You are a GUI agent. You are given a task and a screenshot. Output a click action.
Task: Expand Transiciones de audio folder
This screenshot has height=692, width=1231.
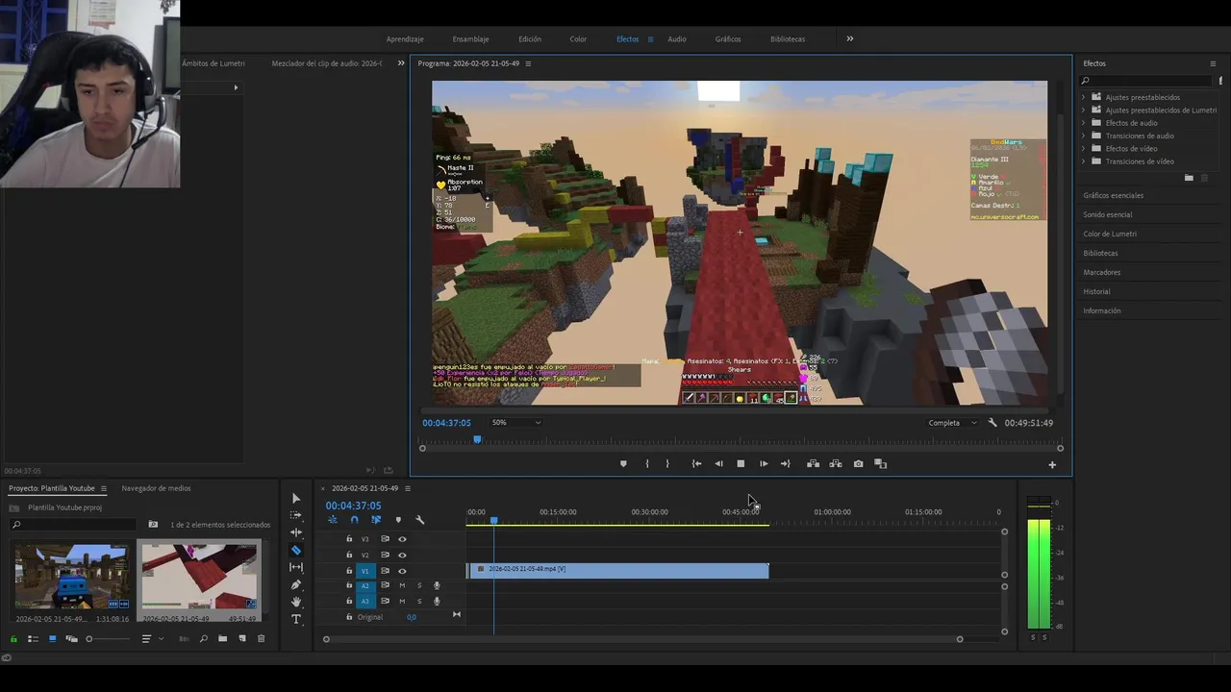click(x=1084, y=136)
